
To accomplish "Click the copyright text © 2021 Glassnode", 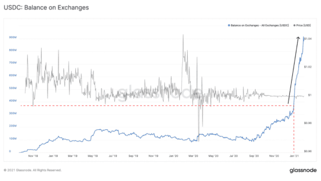I will (x=32, y=170).
